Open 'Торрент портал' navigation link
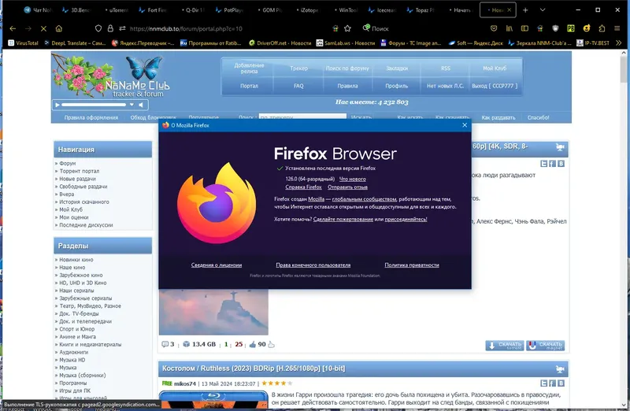 point(80,171)
